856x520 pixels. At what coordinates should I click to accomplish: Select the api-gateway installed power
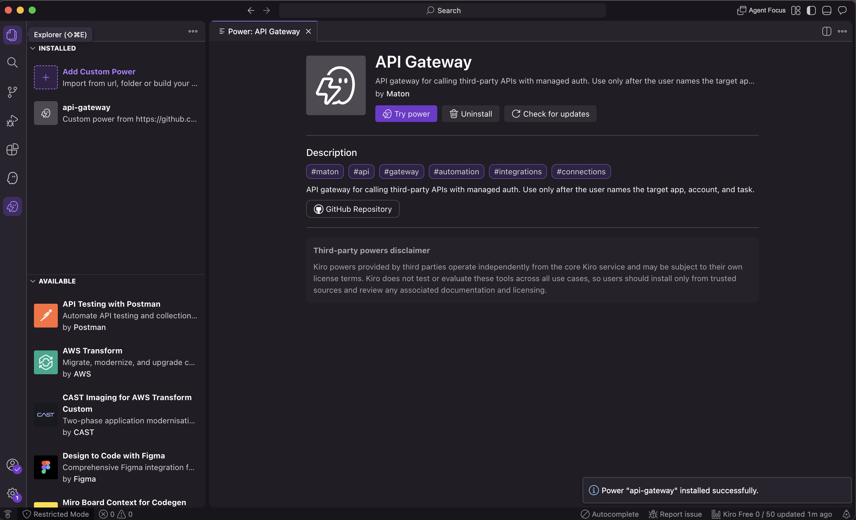pyautogui.click(x=116, y=113)
